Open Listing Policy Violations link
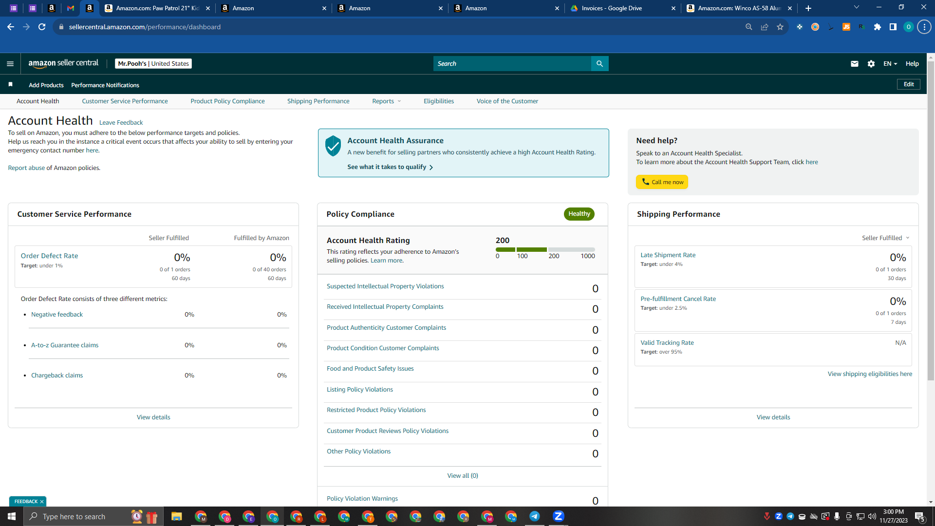 click(x=360, y=390)
